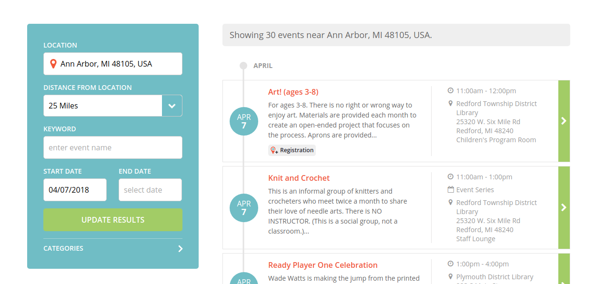Open the Ready Player One Celebration link
Image resolution: width=595 pixels, height=284 pixels.
[323, 265]
